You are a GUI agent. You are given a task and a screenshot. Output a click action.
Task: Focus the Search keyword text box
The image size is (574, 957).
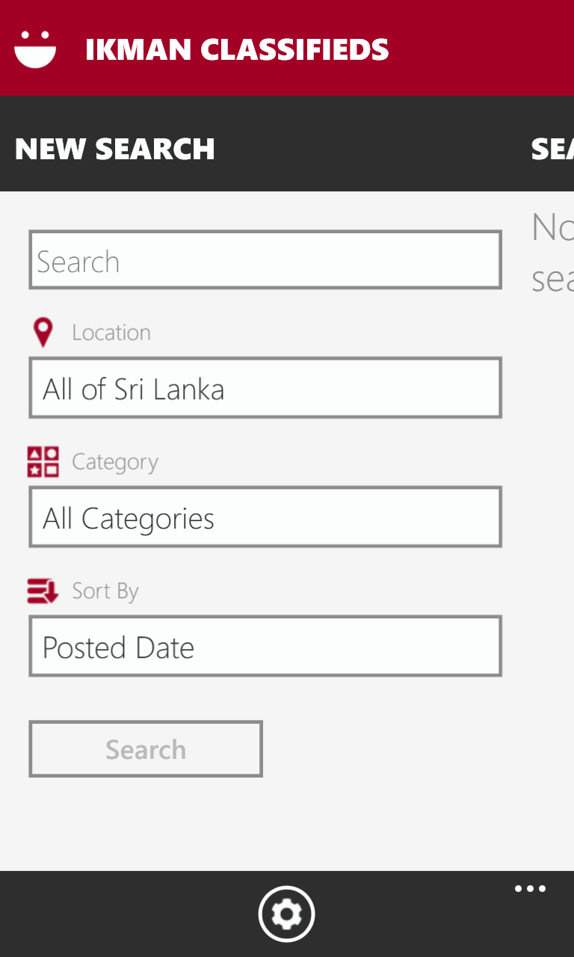[x=265, y=259]
